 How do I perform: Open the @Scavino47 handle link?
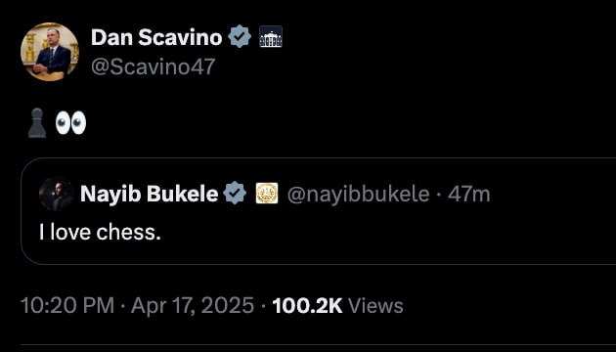pyautogui.click(x=154, y=66)
